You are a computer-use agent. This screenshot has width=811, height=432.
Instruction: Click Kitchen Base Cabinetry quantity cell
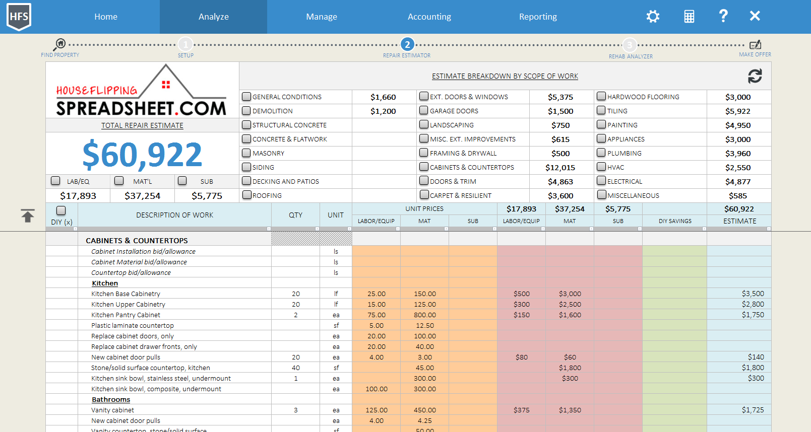(x=295, y=294)
